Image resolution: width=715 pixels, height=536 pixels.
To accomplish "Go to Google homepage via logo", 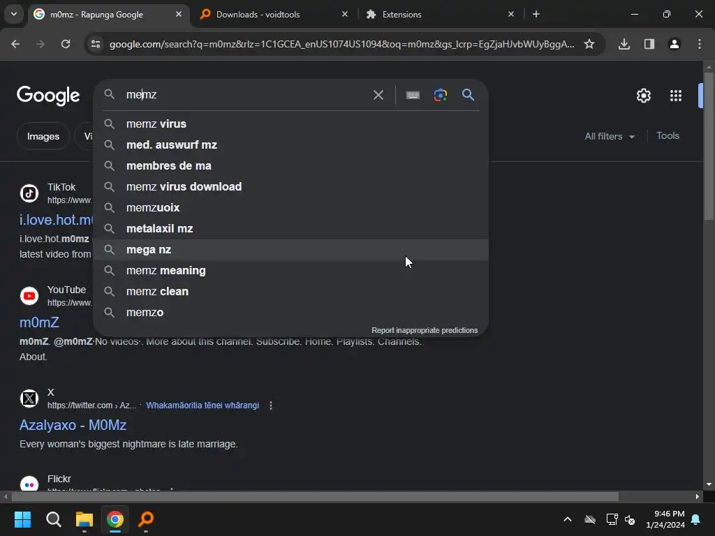I will (48, 96).
